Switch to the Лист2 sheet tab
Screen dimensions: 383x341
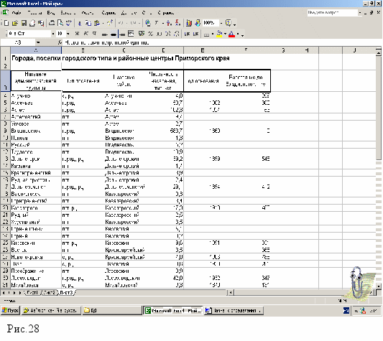tap(49, 292)
